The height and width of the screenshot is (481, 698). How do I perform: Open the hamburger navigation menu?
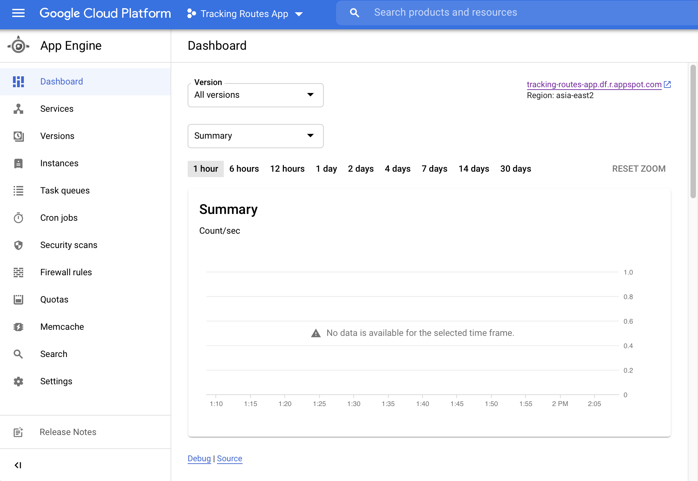point(18,13)
